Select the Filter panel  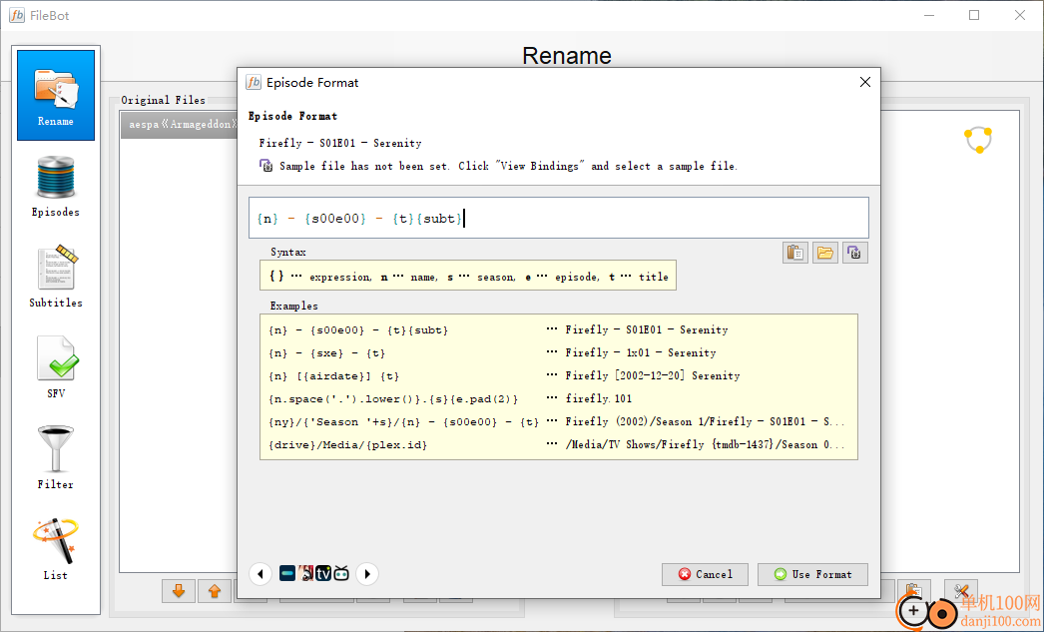[56, 457]
